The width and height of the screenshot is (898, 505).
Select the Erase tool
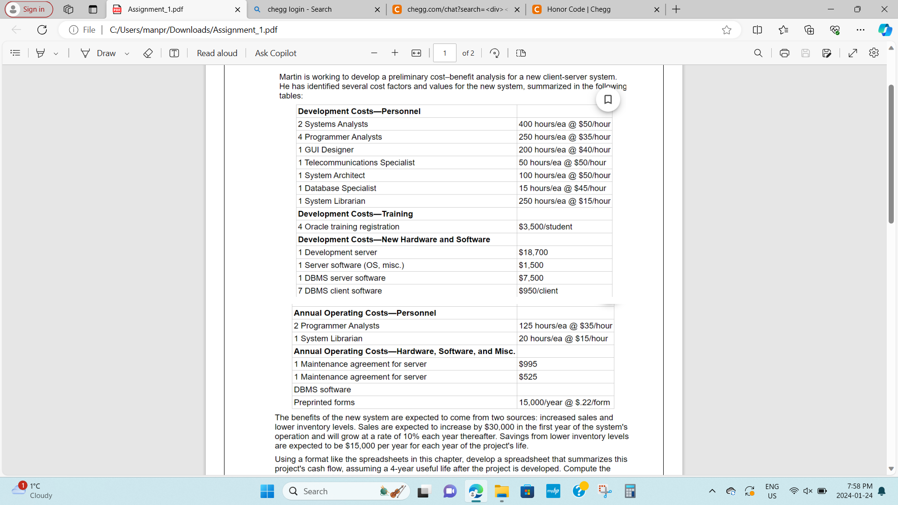(x=148, y=53)
